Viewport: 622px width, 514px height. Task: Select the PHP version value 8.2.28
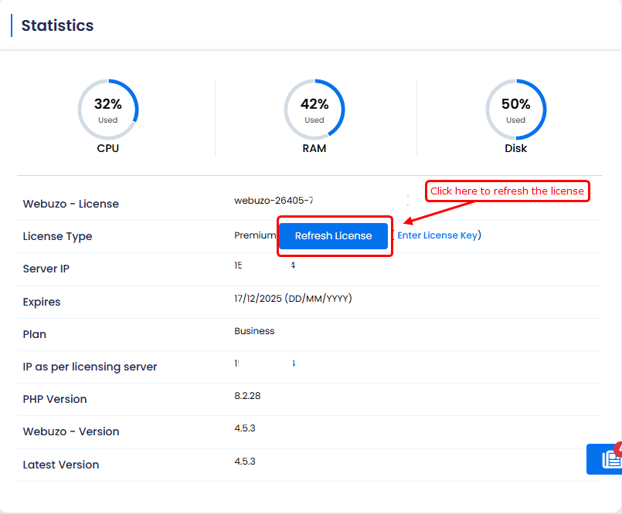247,396
